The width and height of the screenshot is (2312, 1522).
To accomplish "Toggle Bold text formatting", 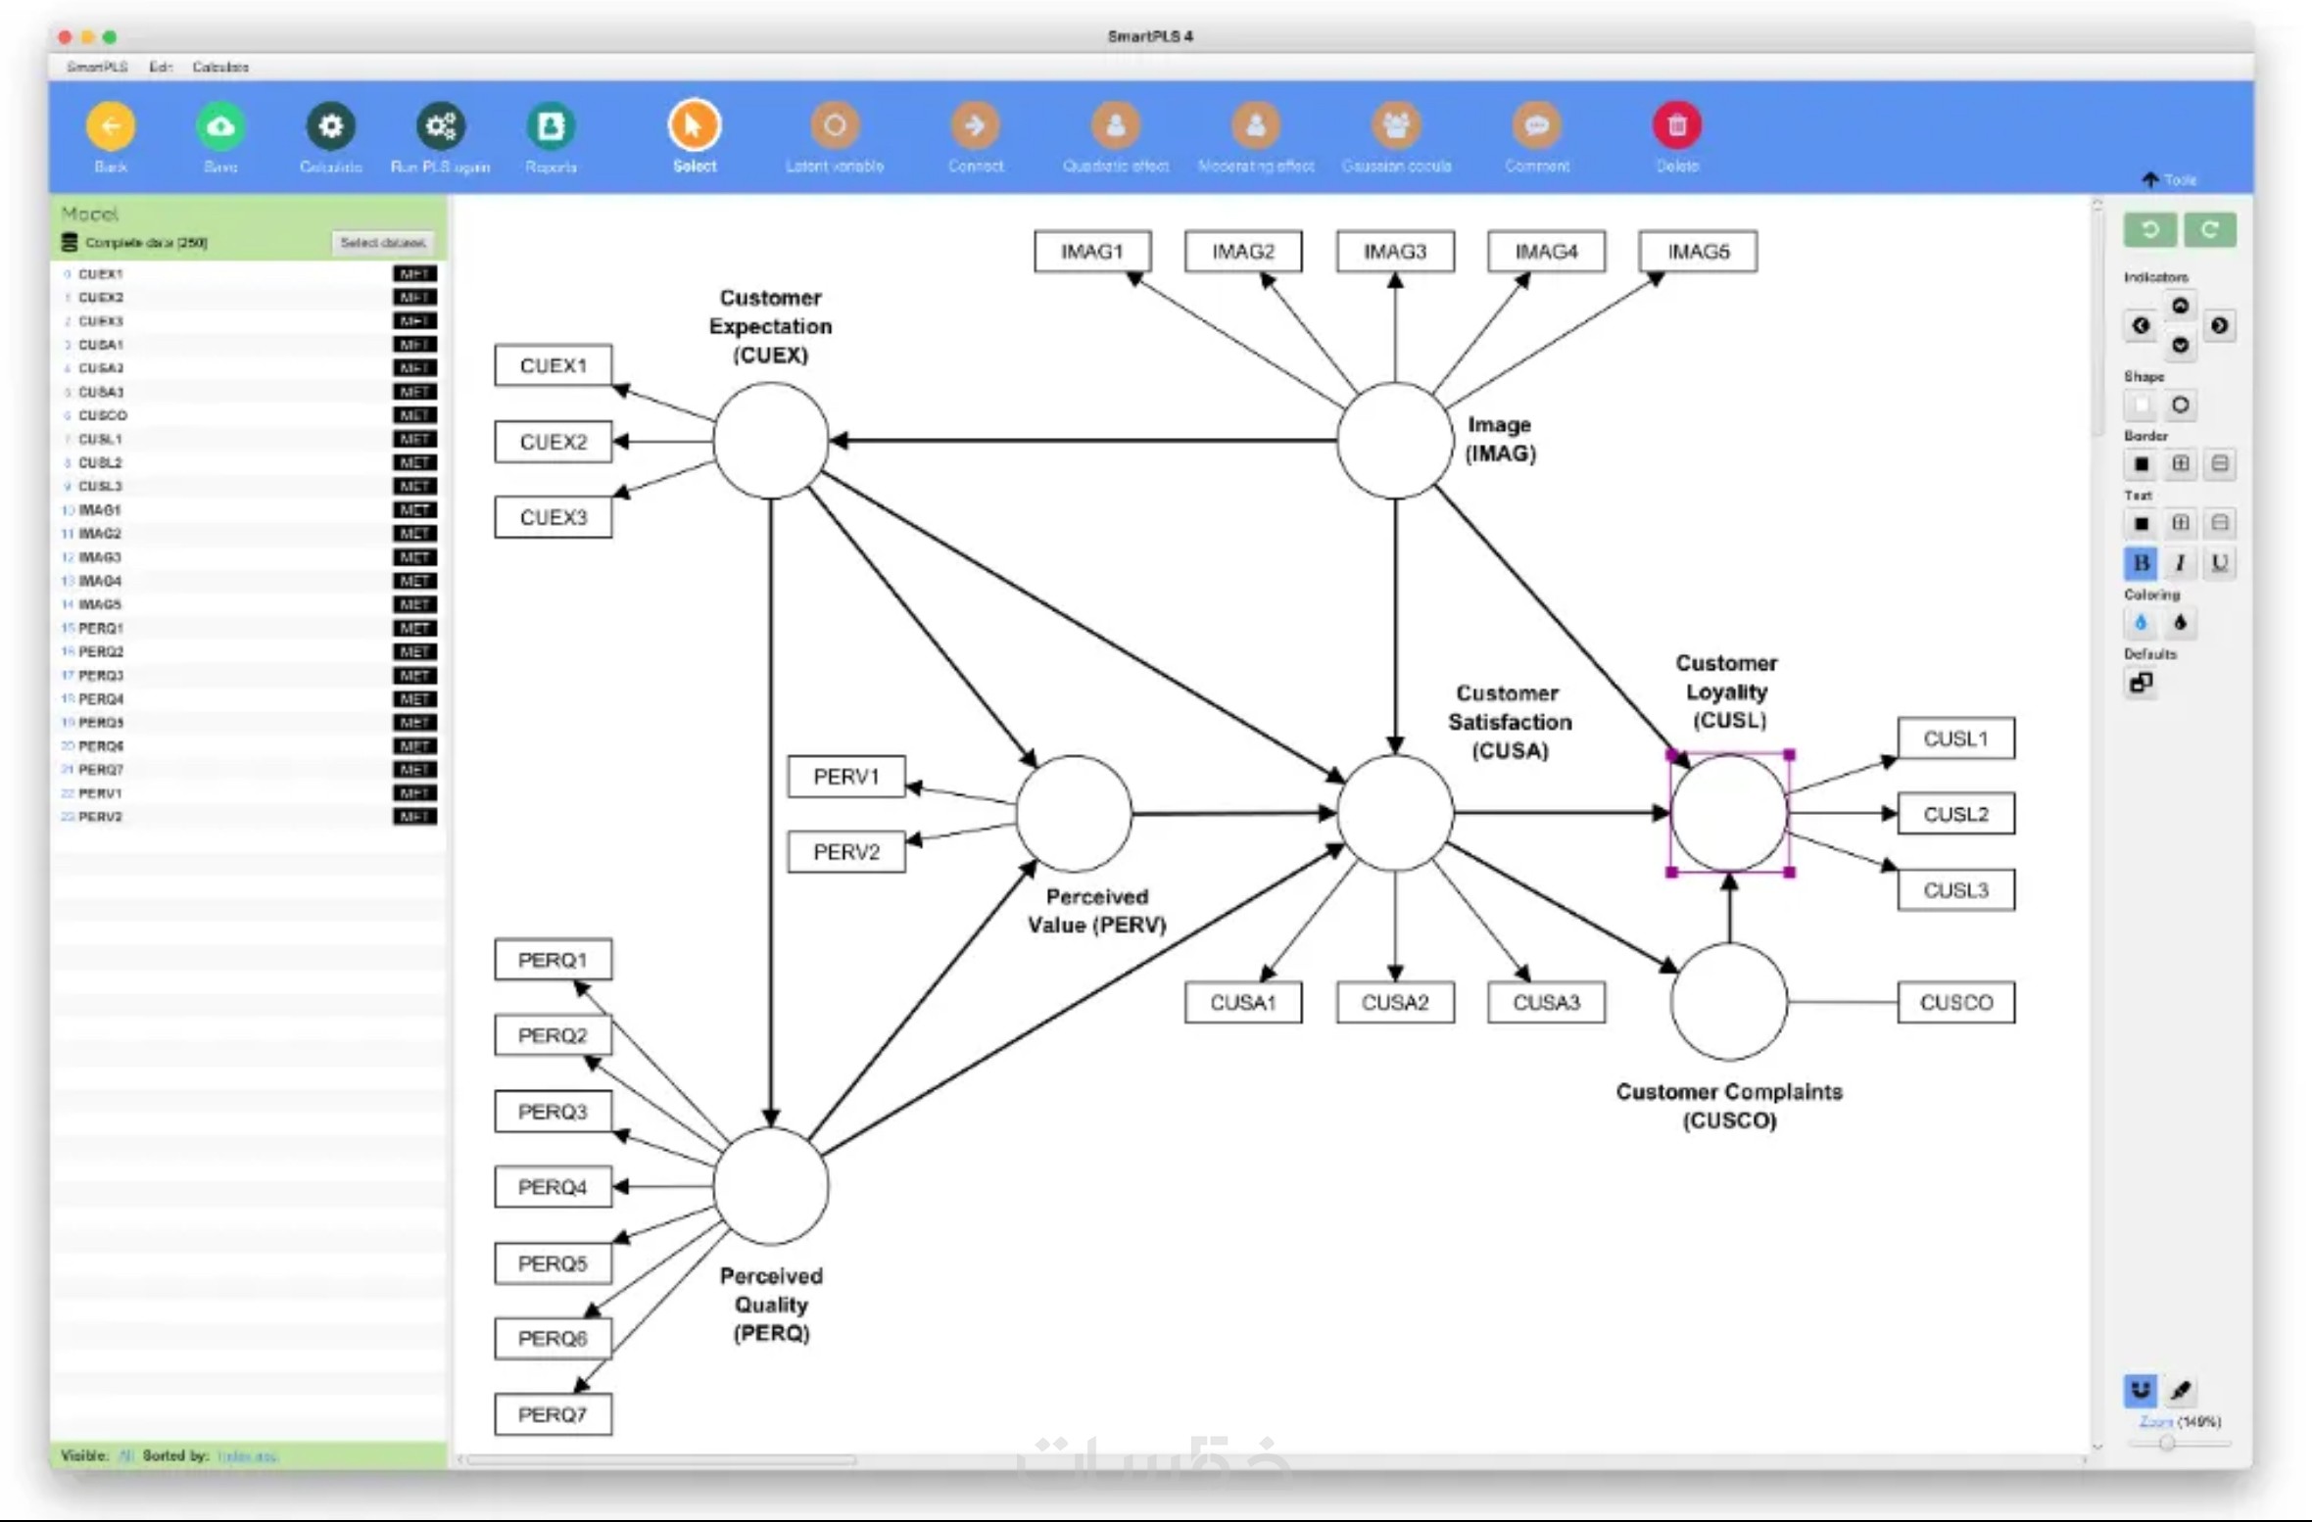I will [2141, 563].
